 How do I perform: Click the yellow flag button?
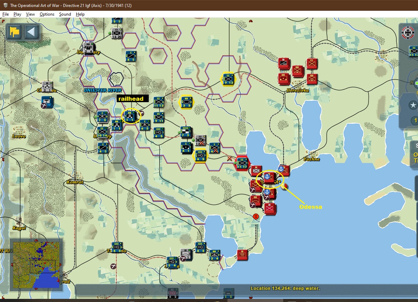(15, 32)
